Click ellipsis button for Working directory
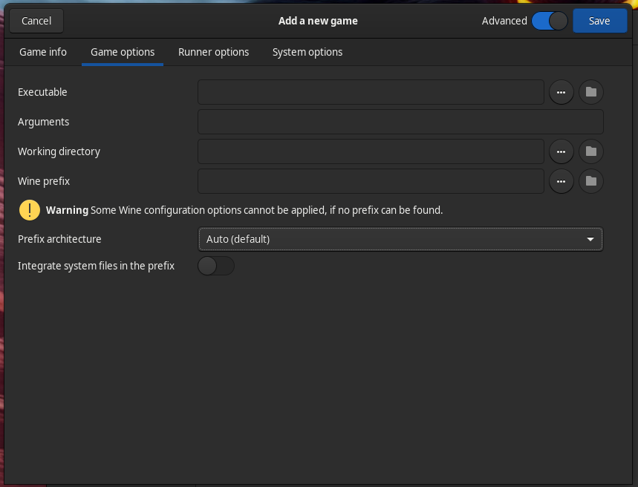Viewport: 638px width, 487px height. click(x=561, y=151)
